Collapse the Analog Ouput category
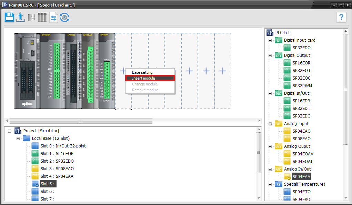This screenshot has height=205, width=352. 270,146
